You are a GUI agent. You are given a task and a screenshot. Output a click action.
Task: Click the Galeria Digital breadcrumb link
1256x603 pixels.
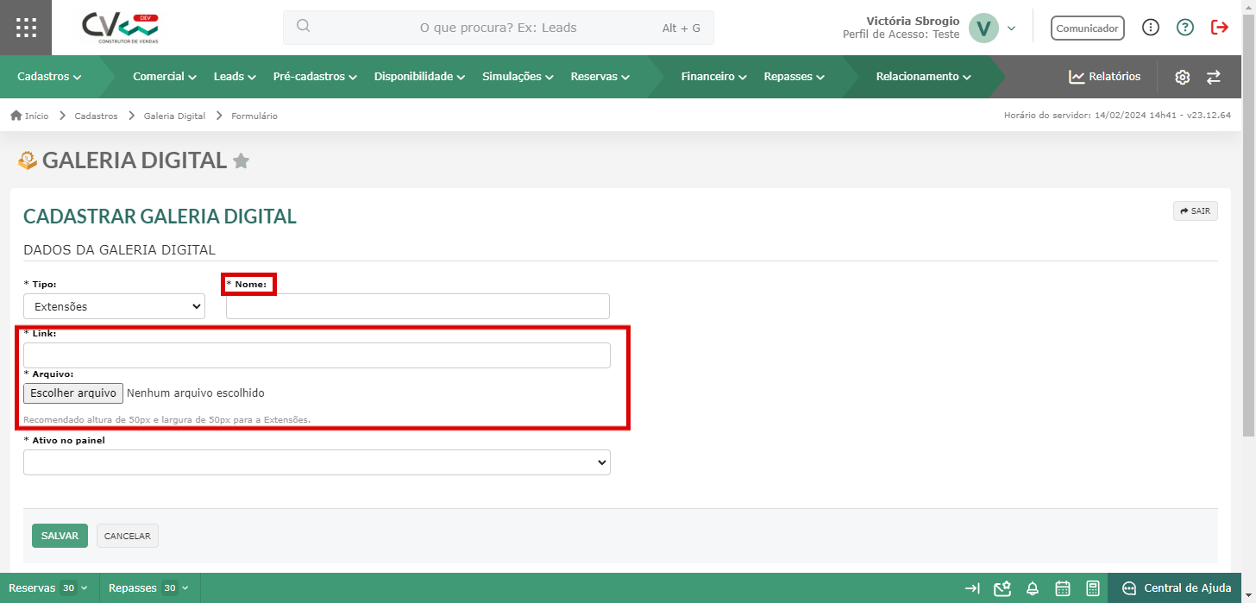(x=174, y=116)
